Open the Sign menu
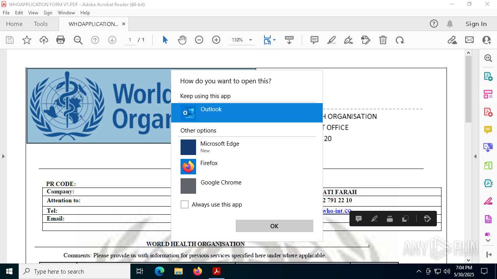 coord(48,12)
